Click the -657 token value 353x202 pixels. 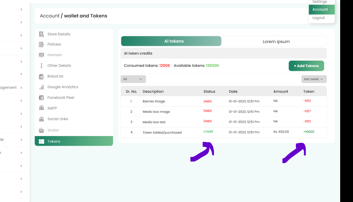pyautogui.click(x=307, y=111)
